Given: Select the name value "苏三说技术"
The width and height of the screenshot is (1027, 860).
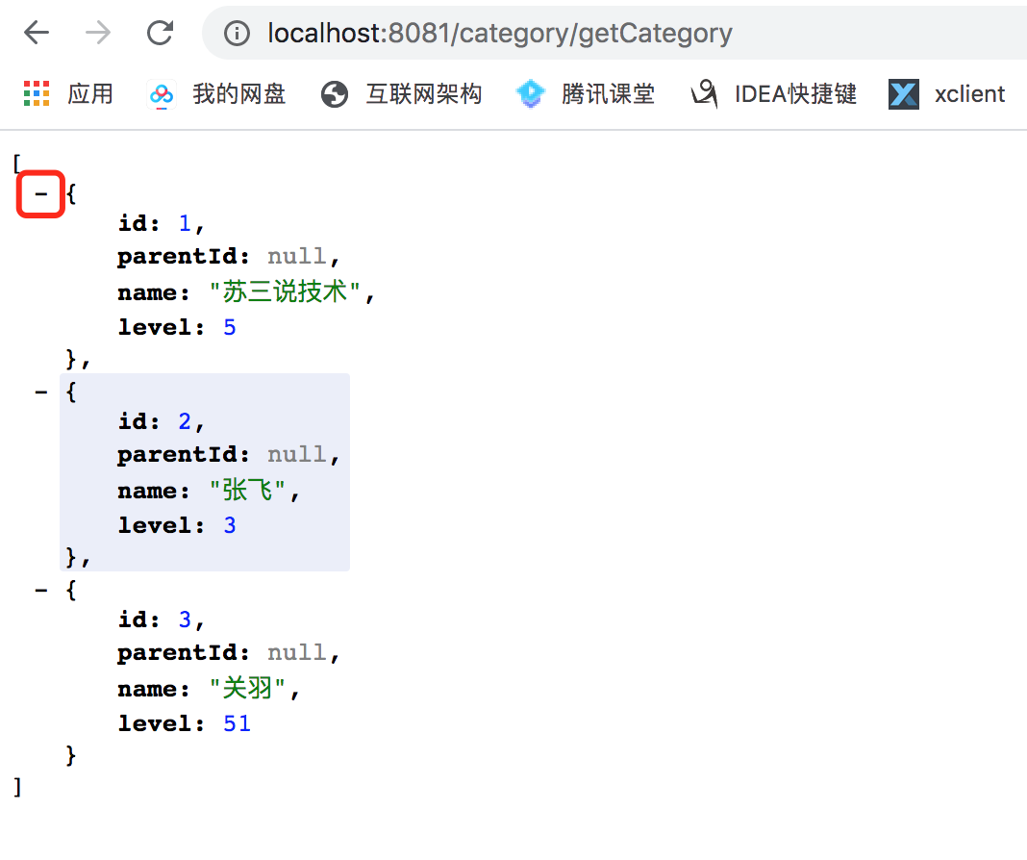Looking at the screenshot, I should pyautogui.click(x=285, y=291).
